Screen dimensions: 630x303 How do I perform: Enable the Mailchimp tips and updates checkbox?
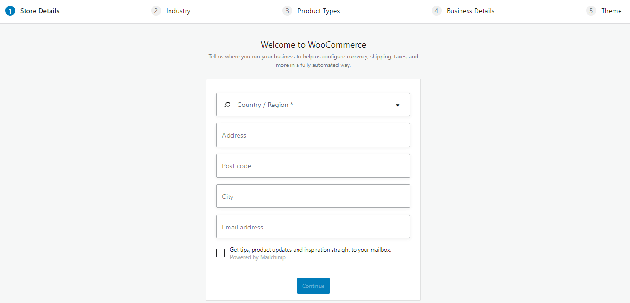221,253
